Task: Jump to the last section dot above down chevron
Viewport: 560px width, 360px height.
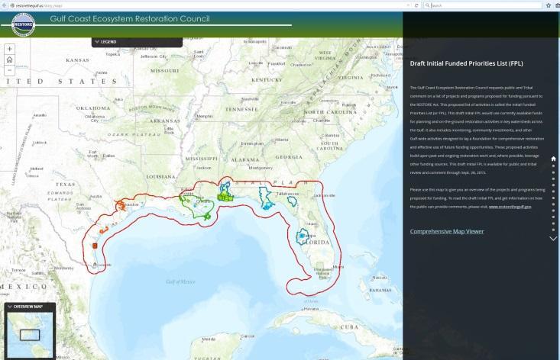Action: [554, 230]
